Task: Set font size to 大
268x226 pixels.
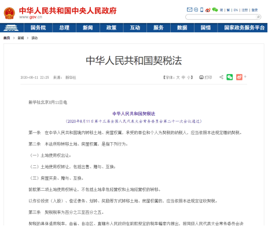Action: point(178,77)
